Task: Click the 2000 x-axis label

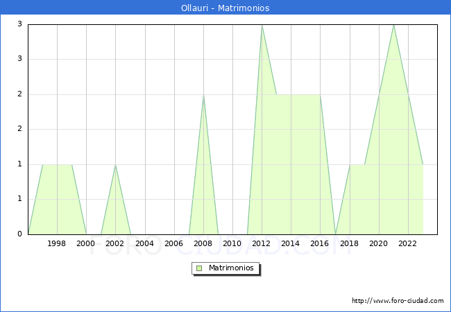Action: click(x=86, y=243)
